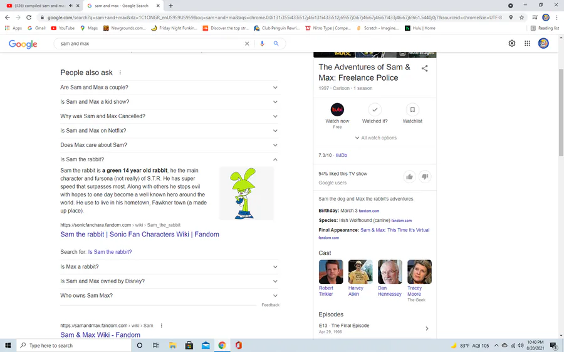The width and height of the screenshot is (564, 352).
Task: Open the Maps bookmark
Action: pos(89,28)
